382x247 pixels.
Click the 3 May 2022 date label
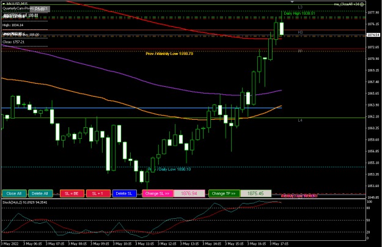(x=10, y=244)
